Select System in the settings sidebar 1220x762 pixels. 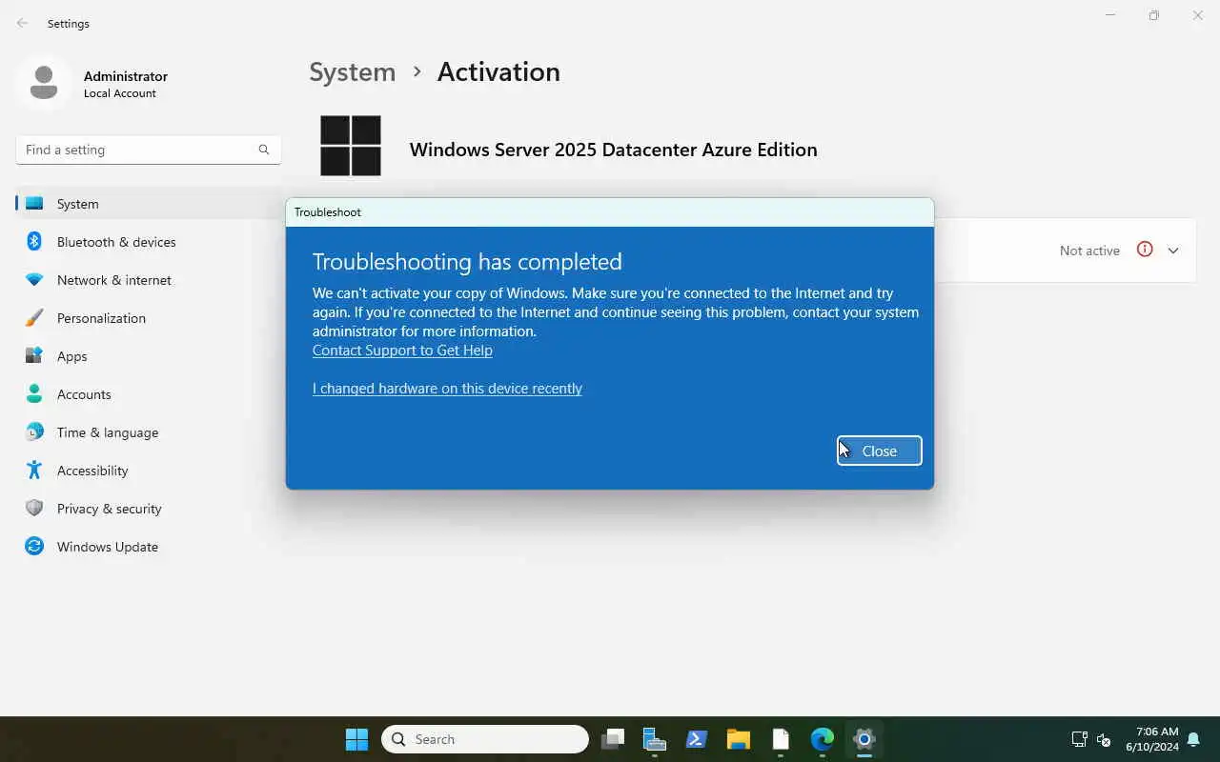(148, 204)
